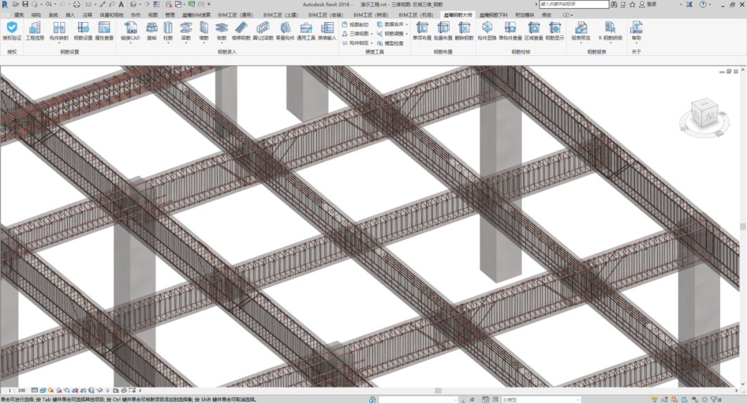The image size is (747, 404).
Task: Open the 文件 file menu
Action: tap(5, 15)
